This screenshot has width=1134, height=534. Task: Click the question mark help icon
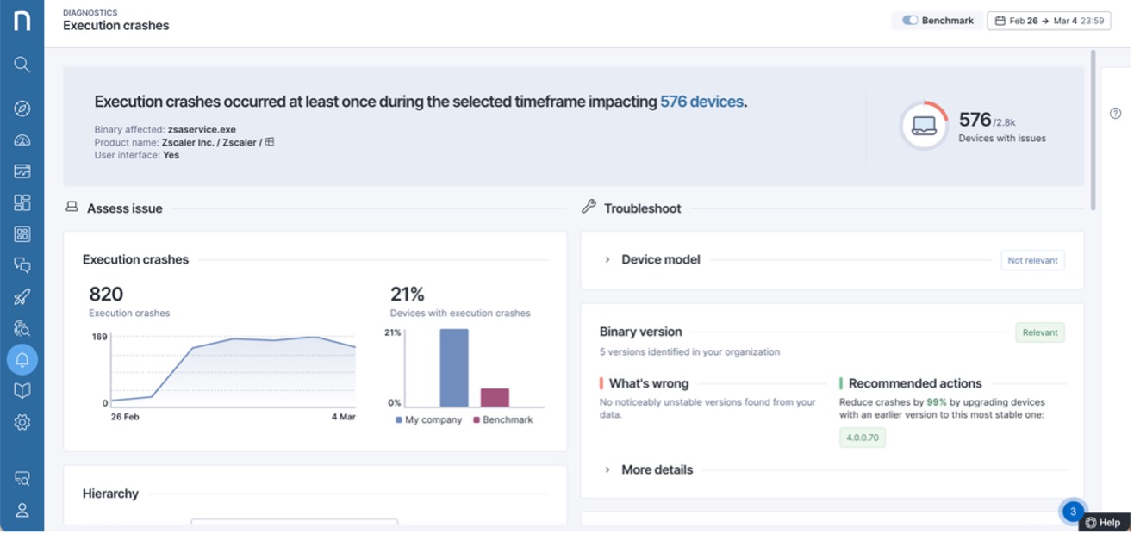[1115, 114]
